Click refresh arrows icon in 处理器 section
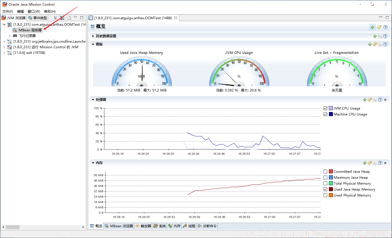The width and height of the screenshot is (392, 238). tap(370, 100)
